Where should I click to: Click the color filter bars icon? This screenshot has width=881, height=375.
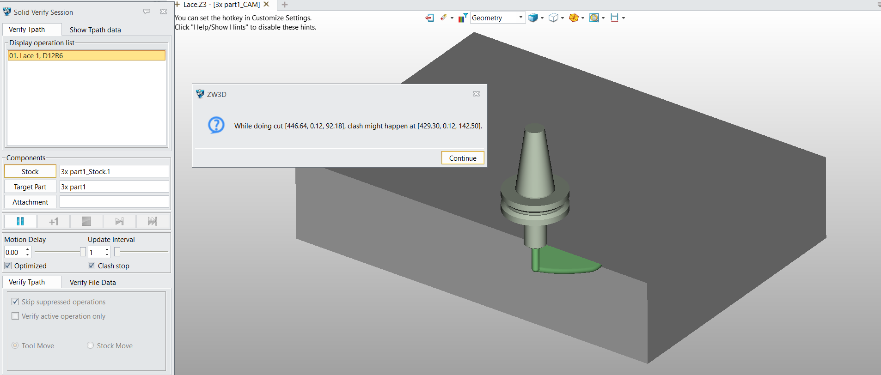(463, 18)
